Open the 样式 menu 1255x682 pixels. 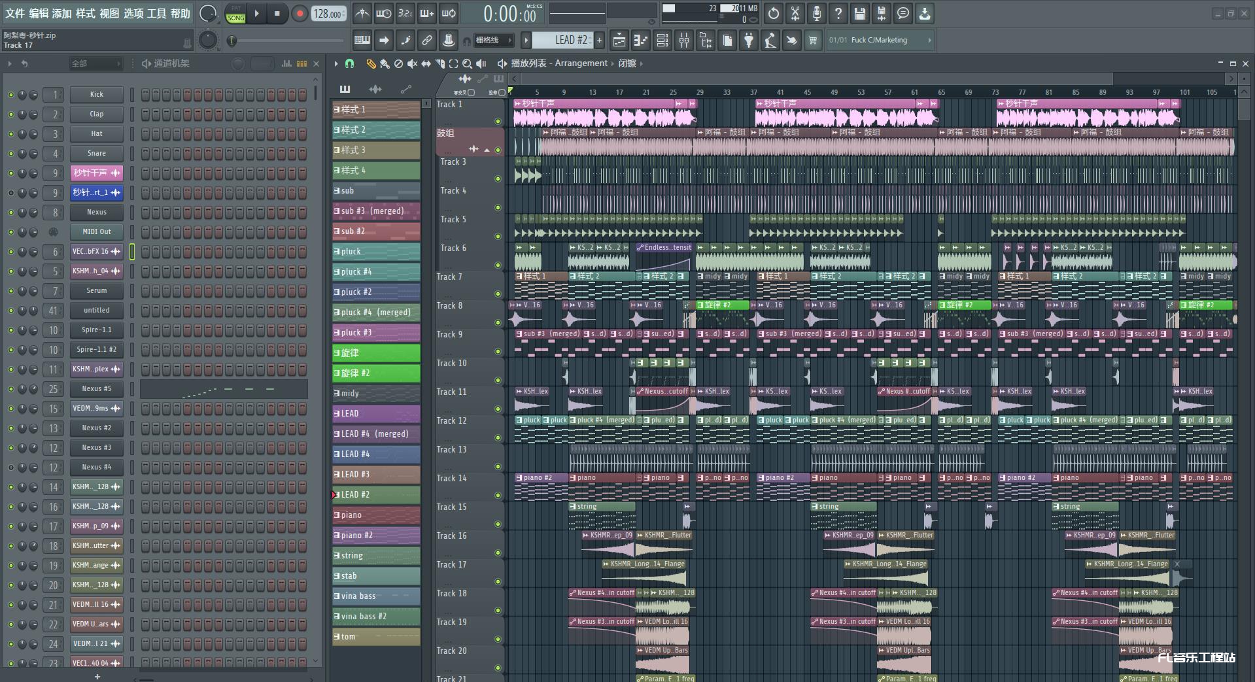86,13
